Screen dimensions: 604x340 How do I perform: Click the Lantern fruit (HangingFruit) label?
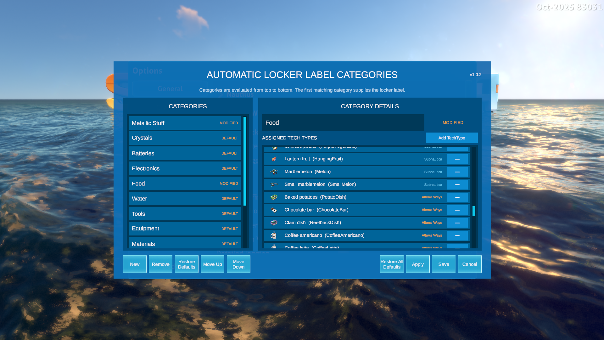click(314, 159)
